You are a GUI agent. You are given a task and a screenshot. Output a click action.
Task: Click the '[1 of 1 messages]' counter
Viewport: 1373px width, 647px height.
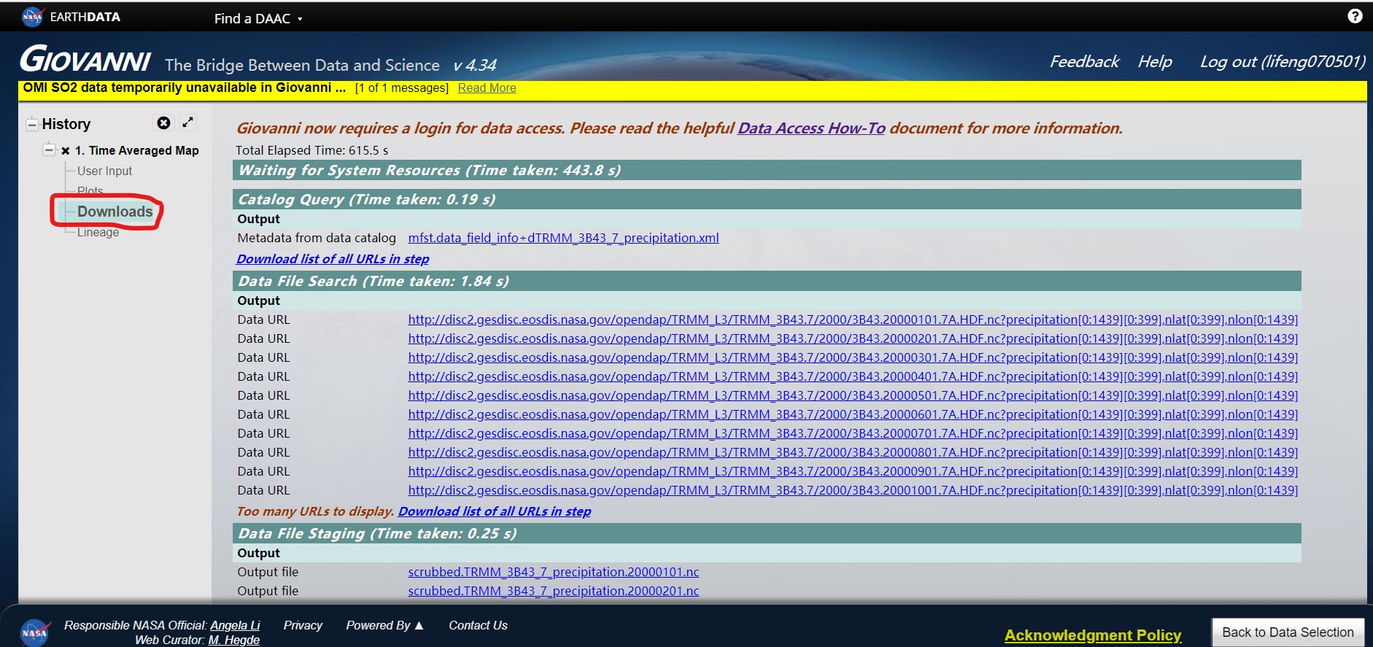402,88
